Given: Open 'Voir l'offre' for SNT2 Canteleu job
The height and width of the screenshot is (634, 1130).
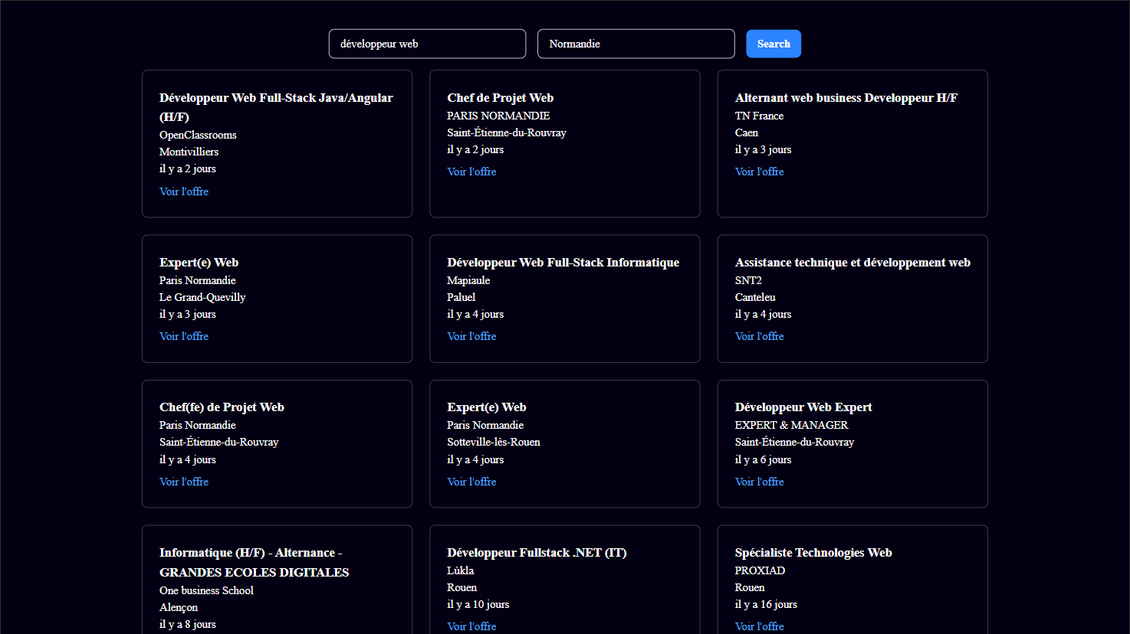Looking at the screenshot, I should (x=759, y=336).
